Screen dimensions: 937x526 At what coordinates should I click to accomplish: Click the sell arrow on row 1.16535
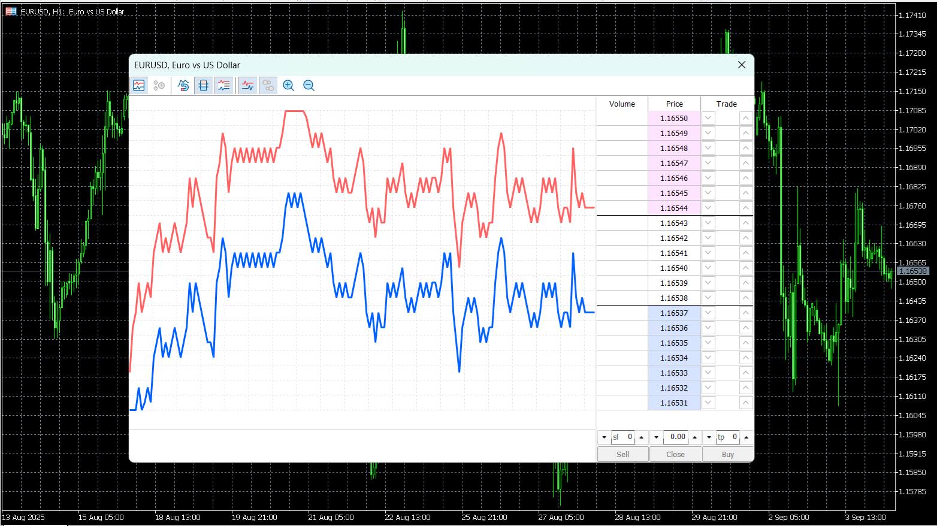708,343
